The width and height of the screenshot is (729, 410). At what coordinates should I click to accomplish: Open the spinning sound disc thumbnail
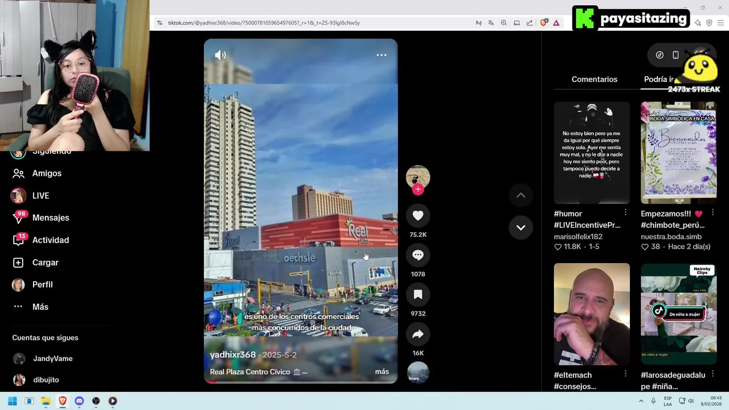pyautogui.click(x=418, y=372)
